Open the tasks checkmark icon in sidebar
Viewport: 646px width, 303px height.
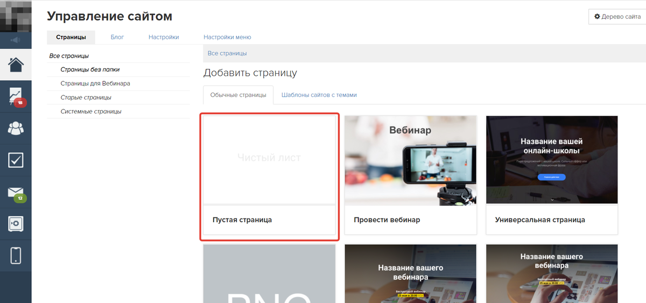[16, 160]
